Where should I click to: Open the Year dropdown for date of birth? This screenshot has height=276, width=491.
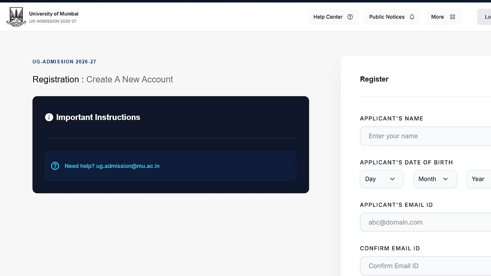point(479,179)
